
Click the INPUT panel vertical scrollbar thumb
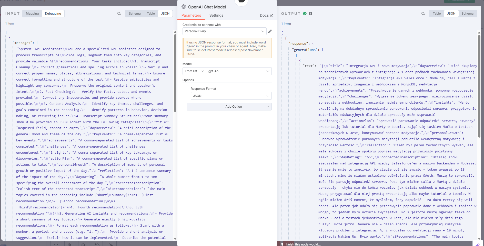(x=175, y=73)
